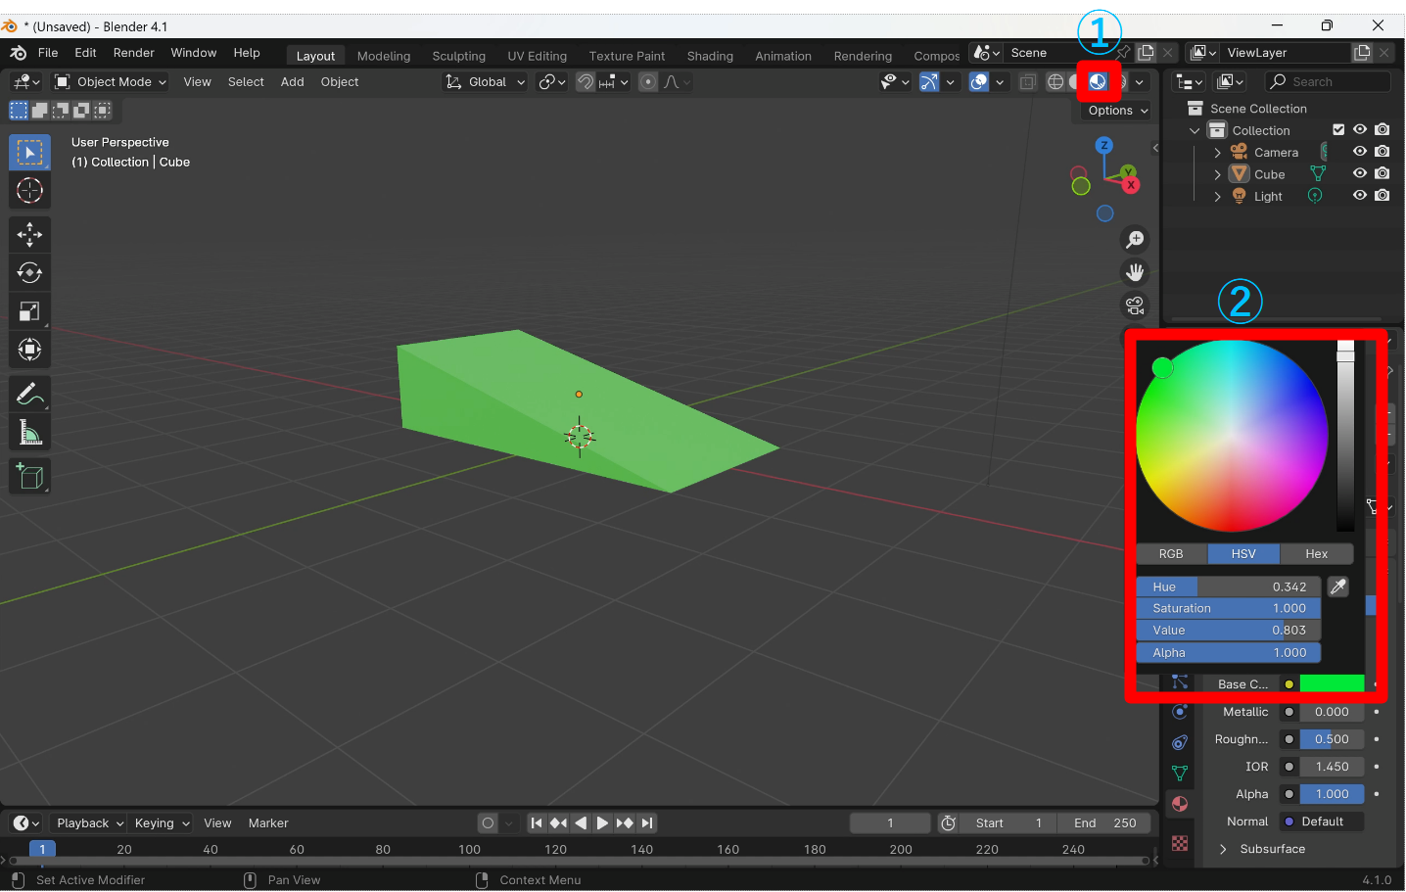
Task: Hide the Collection in the viewport
Action: coord(1360,129)
